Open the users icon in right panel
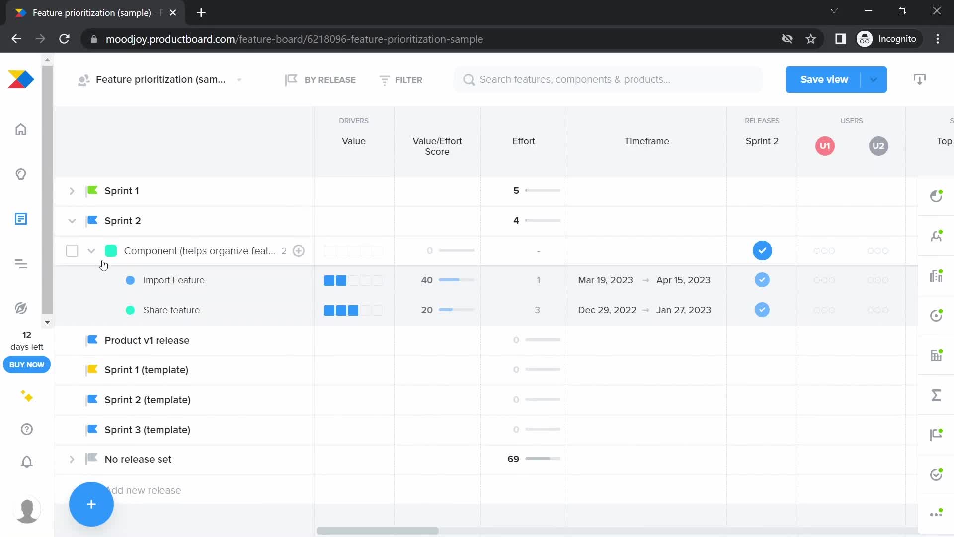 pos(936,236)
